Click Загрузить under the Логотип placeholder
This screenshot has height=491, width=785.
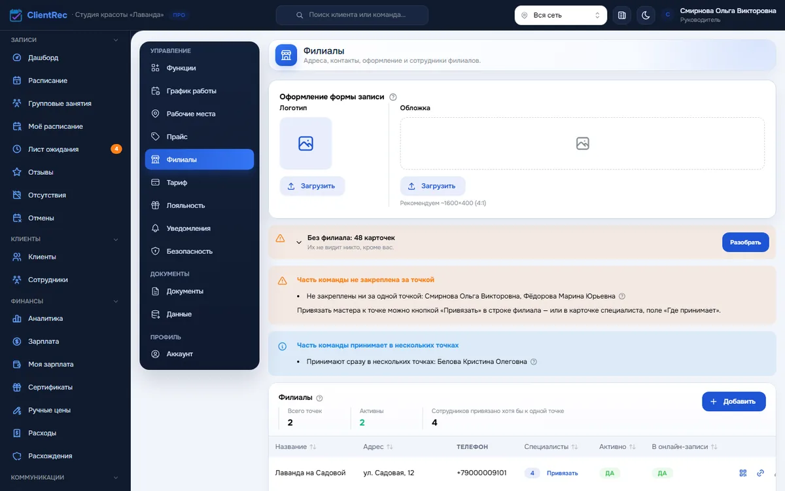312,186
